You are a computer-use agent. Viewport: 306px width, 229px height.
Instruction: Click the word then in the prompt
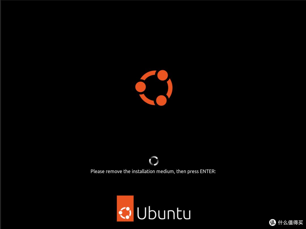[181, 171]
